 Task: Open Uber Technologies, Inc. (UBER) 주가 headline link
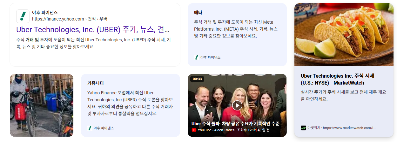(x=93, y=30)
